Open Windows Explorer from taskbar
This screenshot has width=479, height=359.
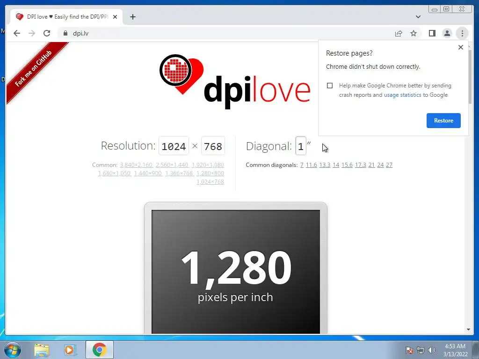tap(42, 350)
